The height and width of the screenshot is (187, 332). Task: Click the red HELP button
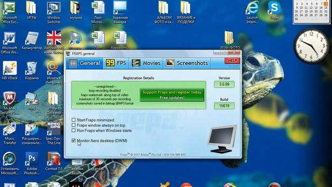(232, 61)
